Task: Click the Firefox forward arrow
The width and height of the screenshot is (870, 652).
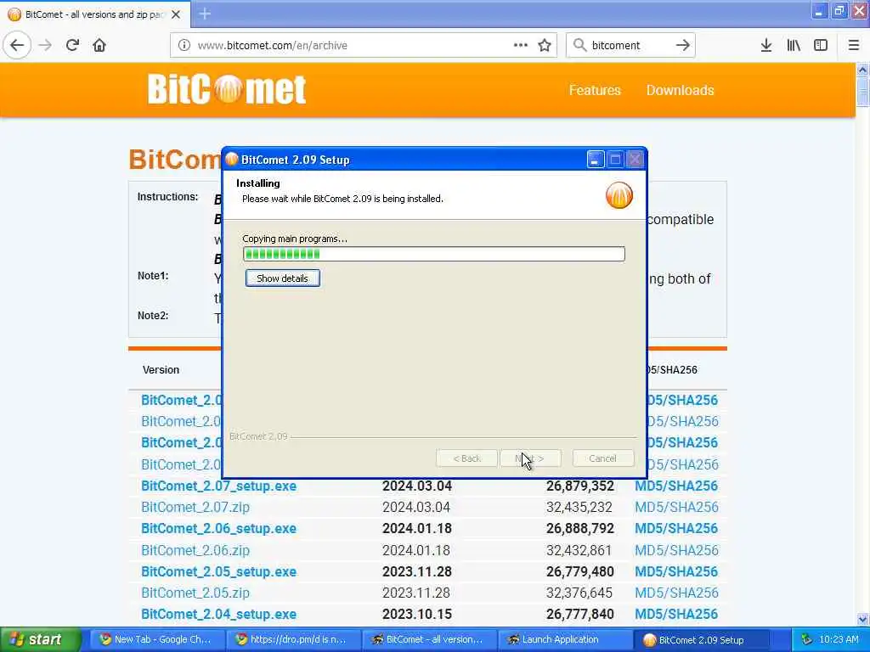Action: [x=46, y=46]
